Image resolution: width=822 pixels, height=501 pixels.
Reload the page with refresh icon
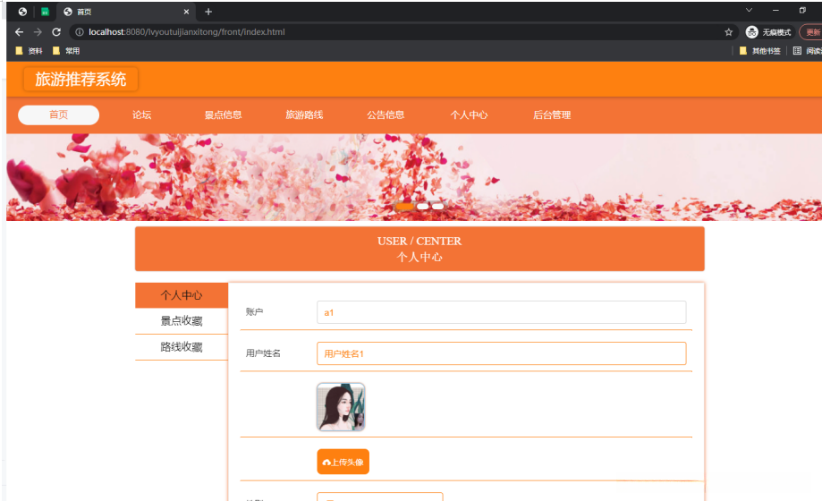tap(56, 32)
